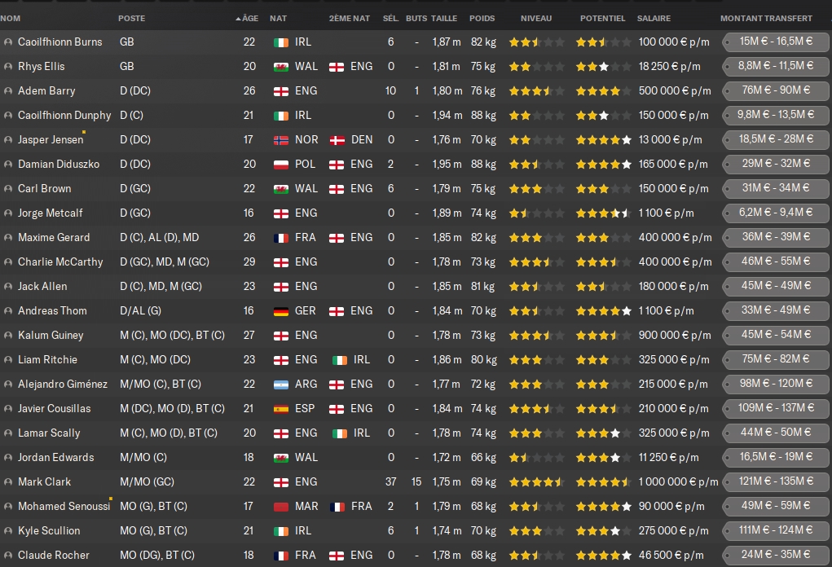Click the Poland flag for Damian Diduszko
832x567 pixels.
(x=280, y=164)
